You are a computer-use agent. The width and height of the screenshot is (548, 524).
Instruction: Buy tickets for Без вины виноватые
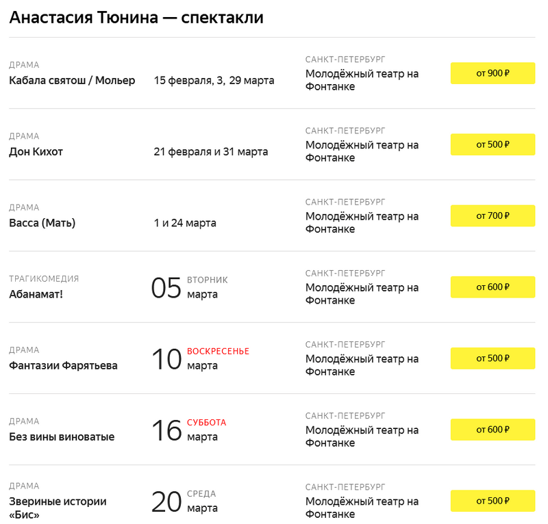(493, 430)
